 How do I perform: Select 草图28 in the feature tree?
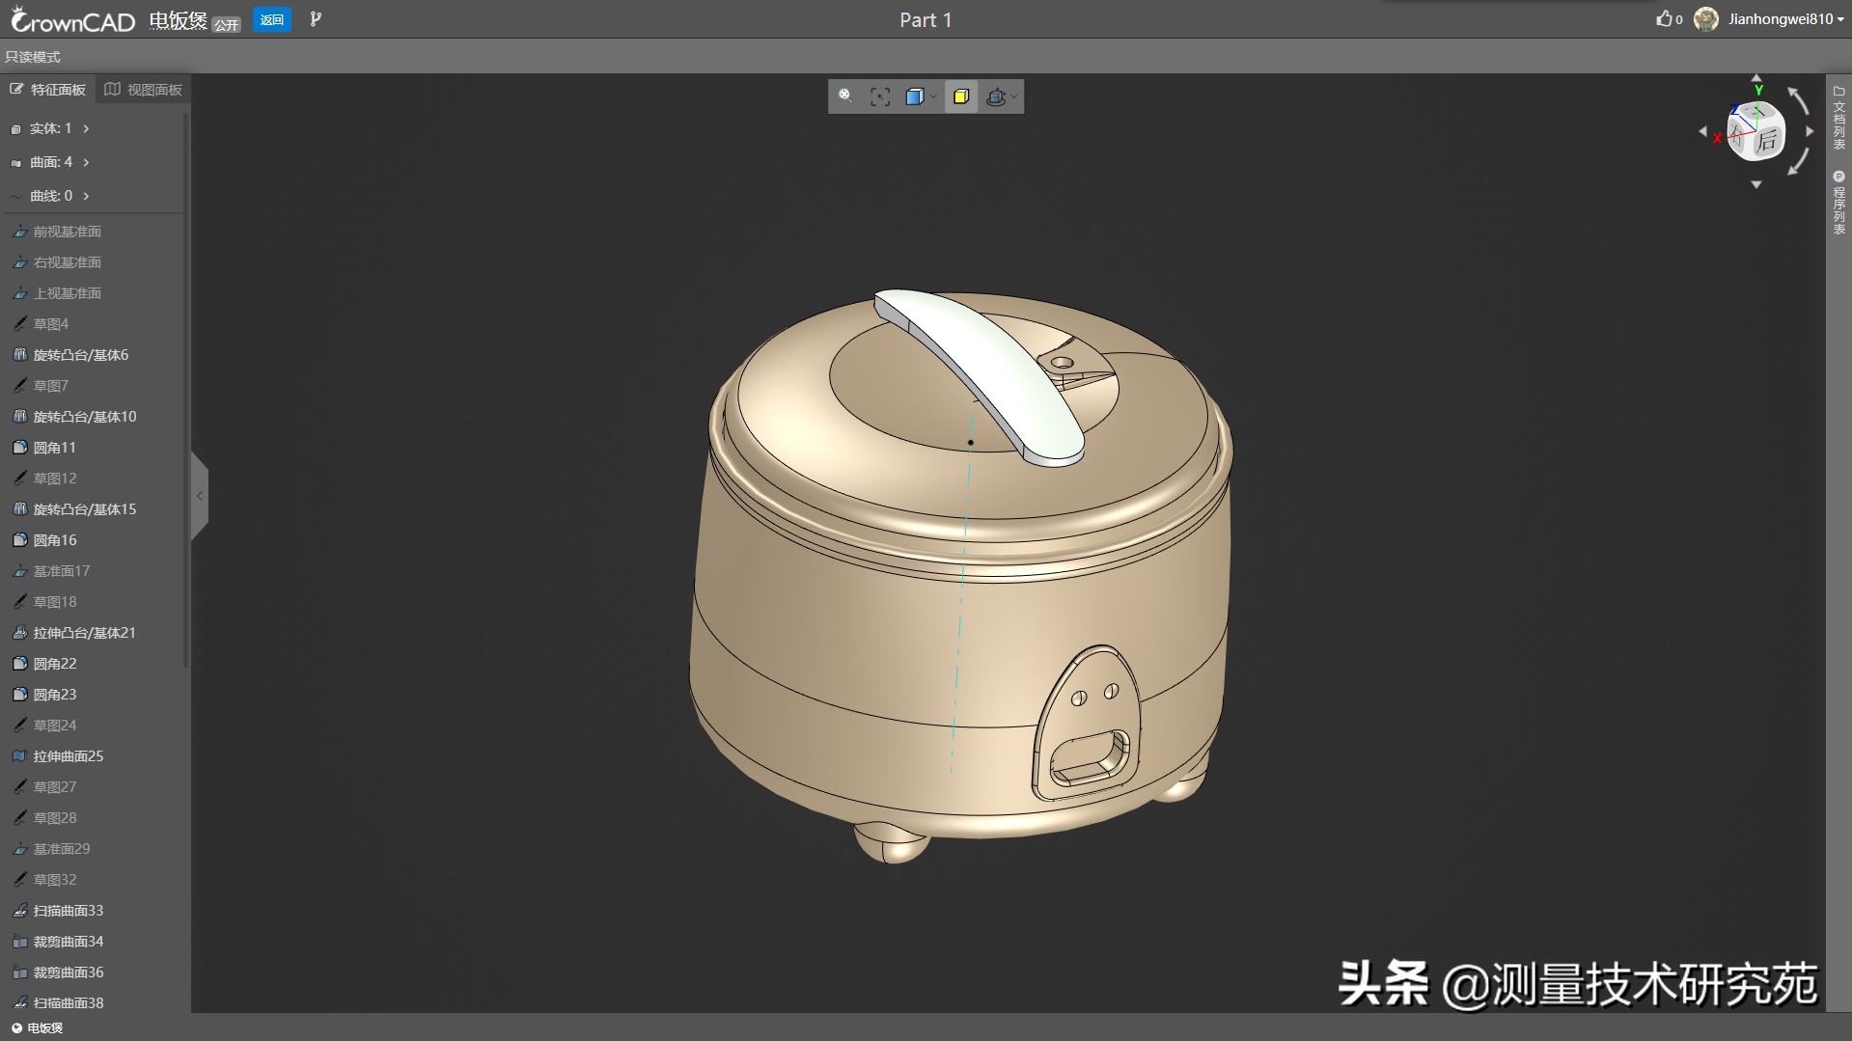tap(55, 818)
